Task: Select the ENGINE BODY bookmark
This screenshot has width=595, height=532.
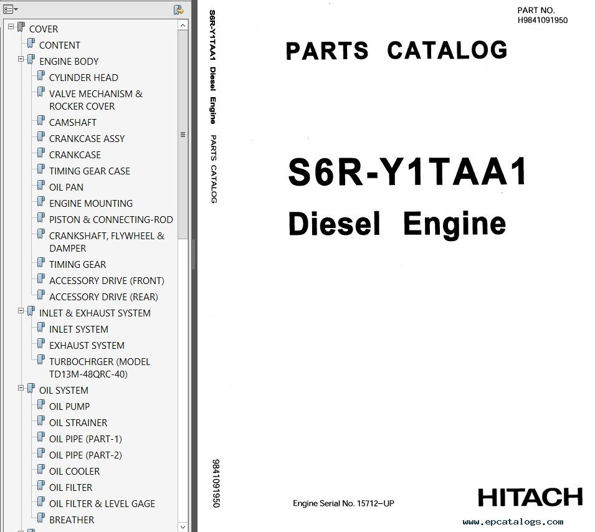Action: [x=69, y=62]
